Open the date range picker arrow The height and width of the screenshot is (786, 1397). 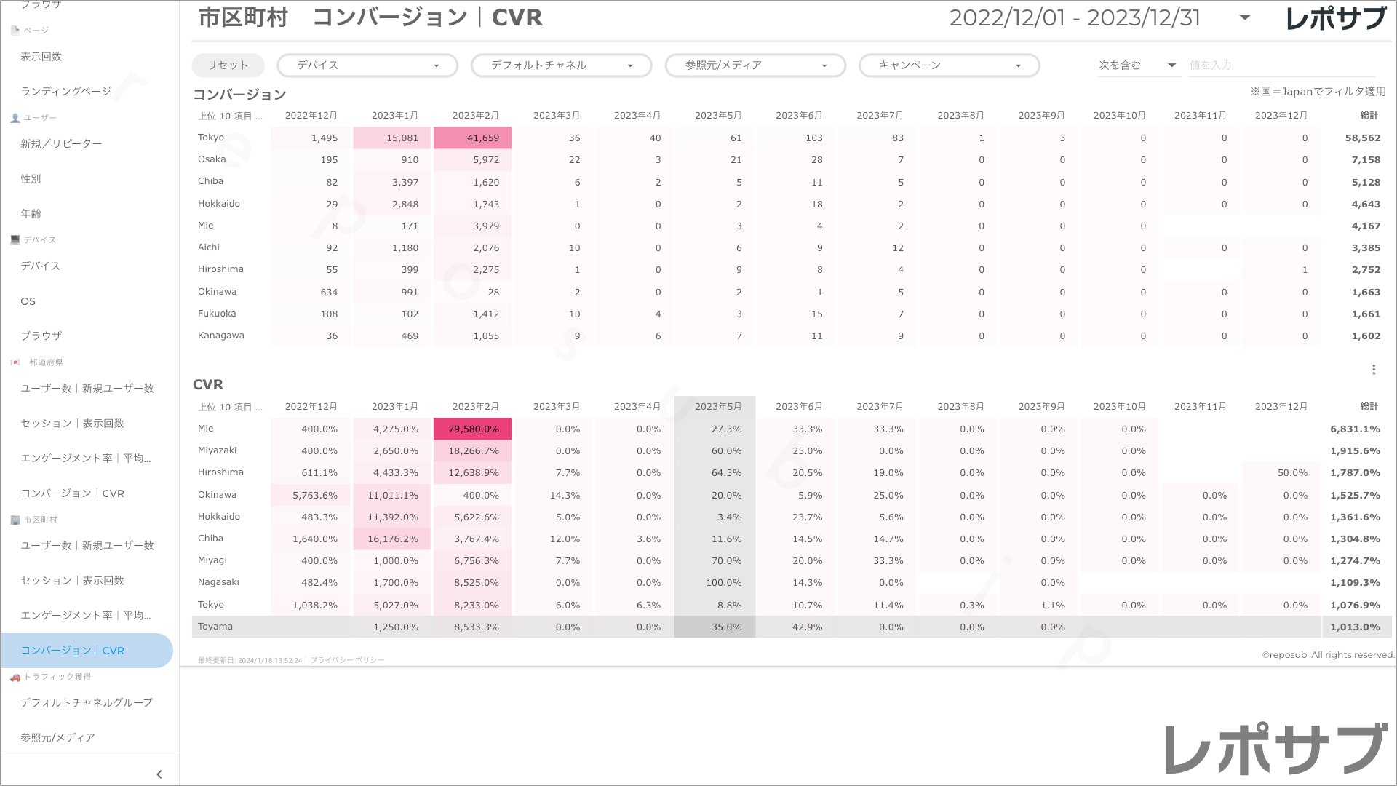[1245, 17]
